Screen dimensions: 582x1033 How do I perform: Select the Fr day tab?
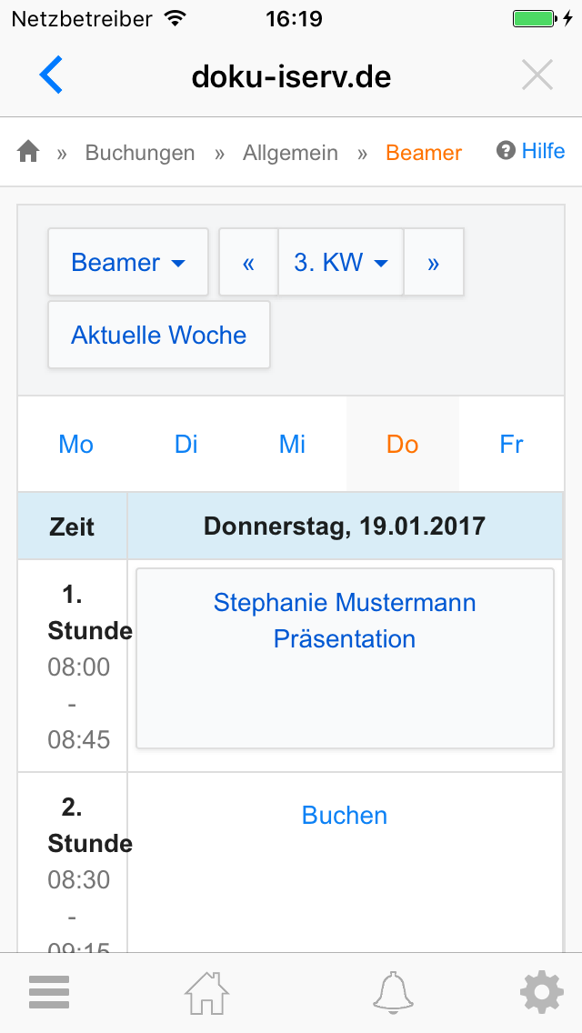[x=511, y=444]
